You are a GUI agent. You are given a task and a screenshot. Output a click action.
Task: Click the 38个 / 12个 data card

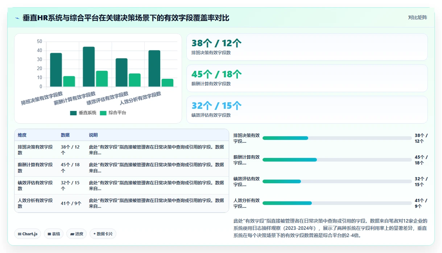307,47
